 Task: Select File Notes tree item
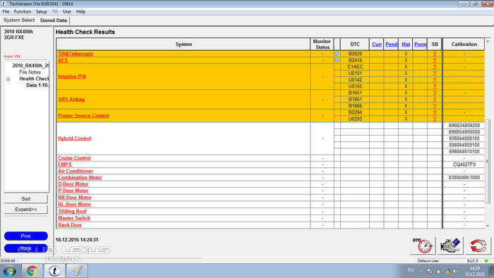(x=30, y=72)
